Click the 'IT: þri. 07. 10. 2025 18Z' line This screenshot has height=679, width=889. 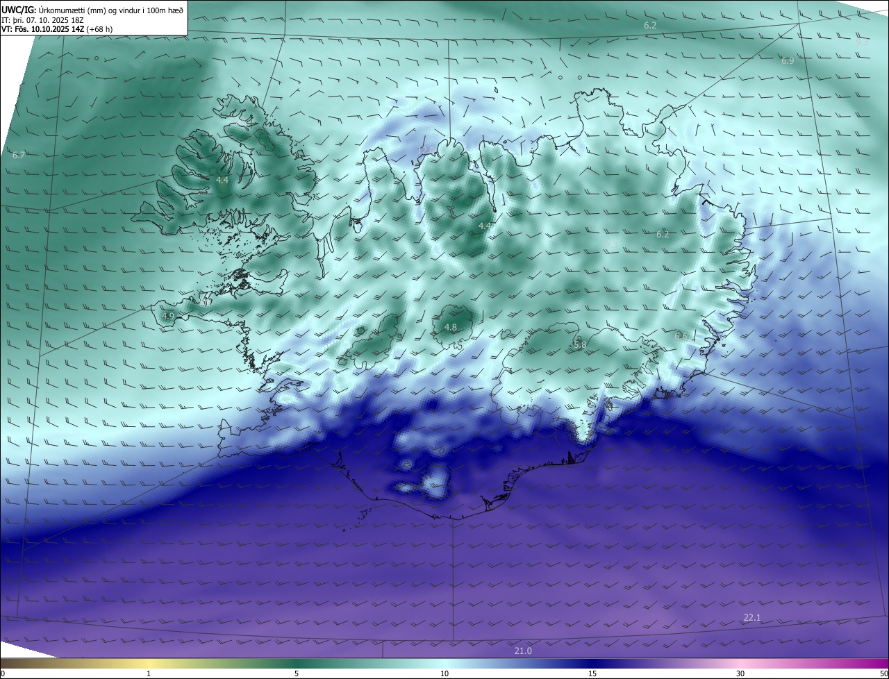(42, 20)
